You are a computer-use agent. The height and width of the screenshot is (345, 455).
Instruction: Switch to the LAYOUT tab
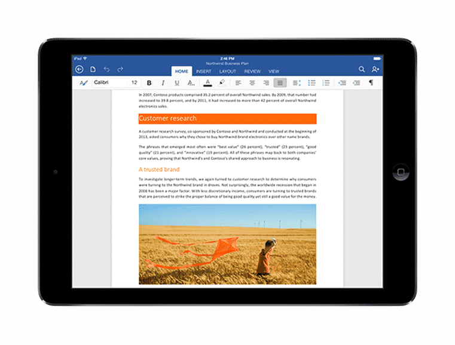pyautogui.click(x=227, y=72)
